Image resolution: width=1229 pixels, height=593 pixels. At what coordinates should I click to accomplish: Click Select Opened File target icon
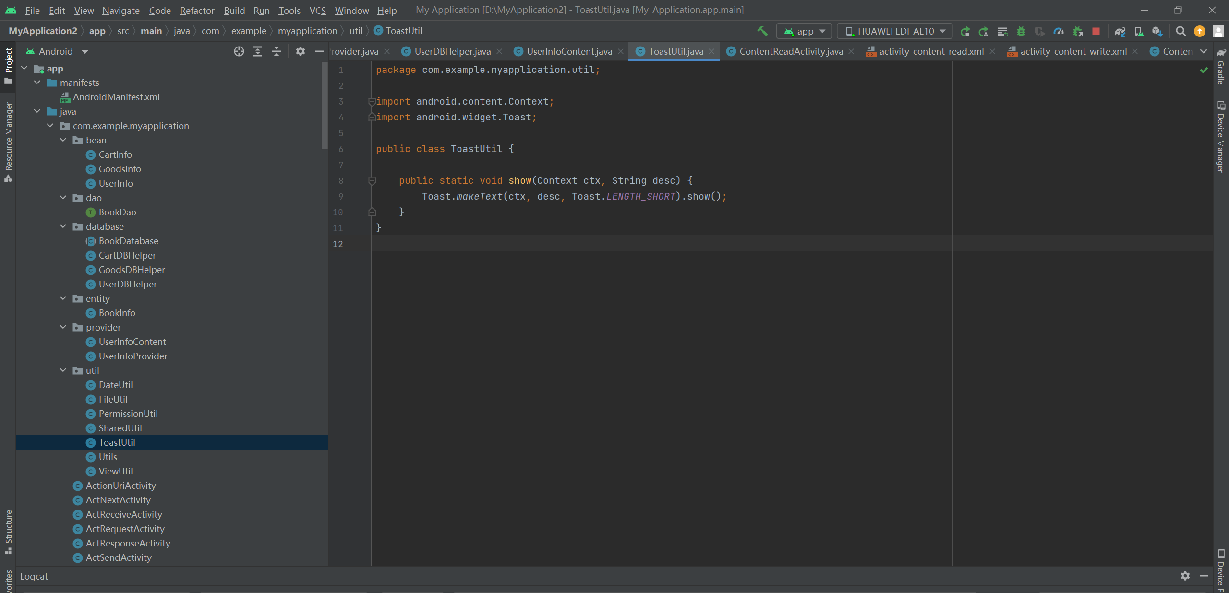(239, 51)
